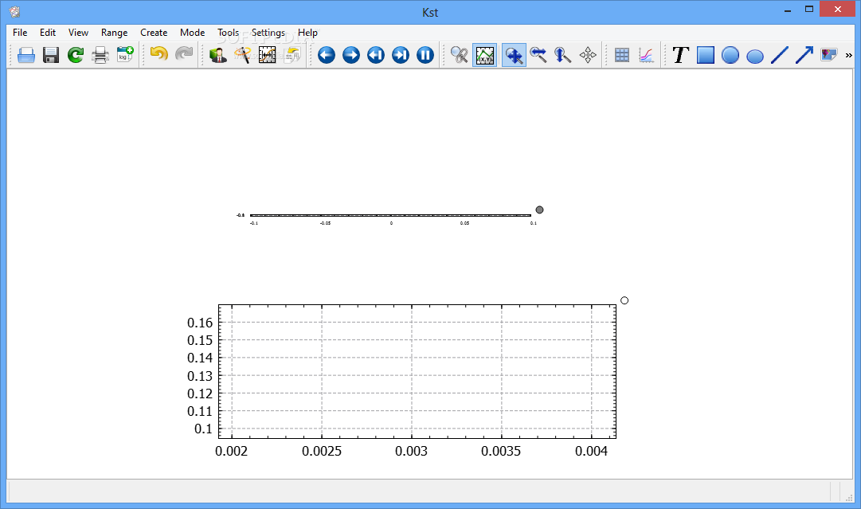The image size is (861, 509).
Task: Select the Arrow drawing tool
Action: click(804, 55)
